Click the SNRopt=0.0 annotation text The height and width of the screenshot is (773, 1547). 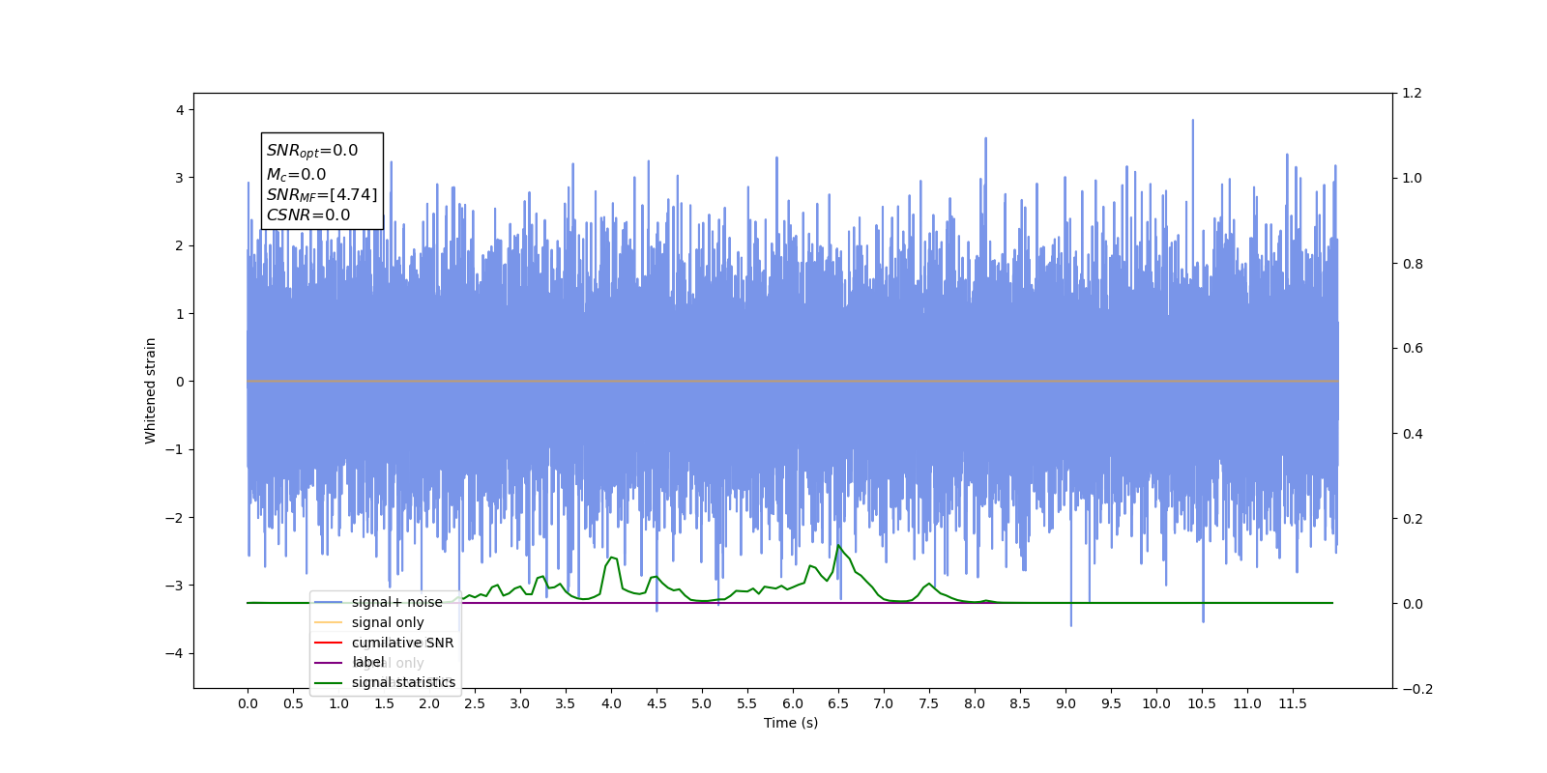[x=312, y=151]
